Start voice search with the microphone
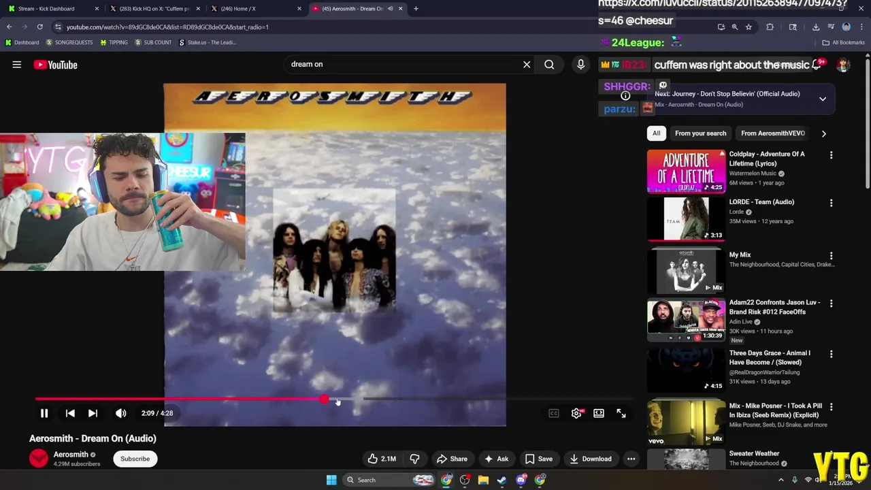This screenshot has width=871, height=490. 580,65
